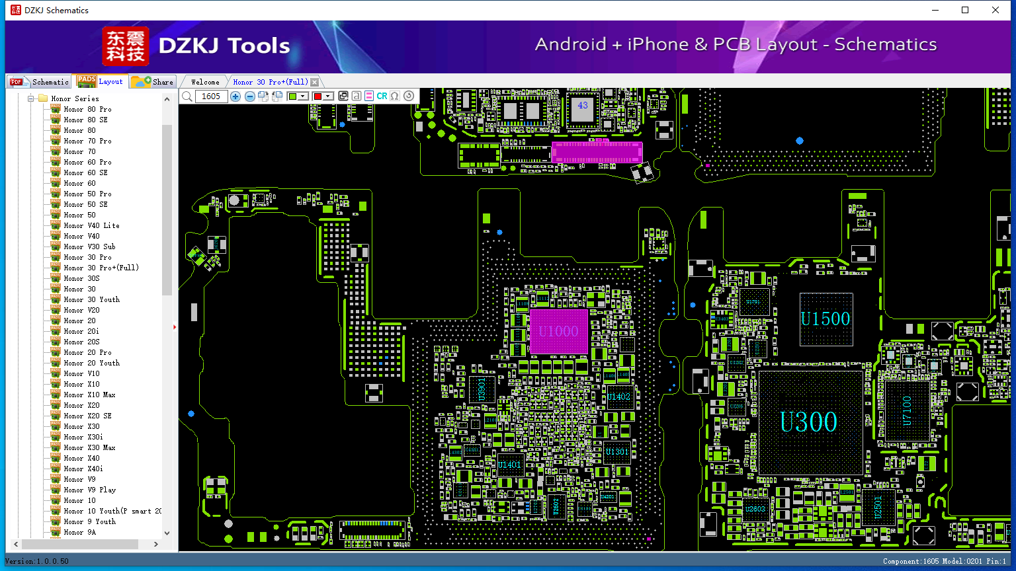Close the Honor 30 Pro+(Full) tab
Image resolution: width=1016 pixels, height=571 pixels.
(315, 82)
